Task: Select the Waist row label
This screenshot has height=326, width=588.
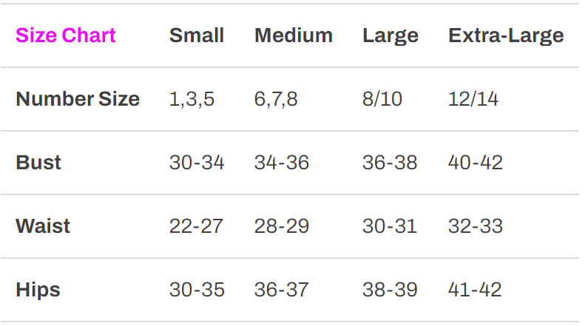Action: 43,226
